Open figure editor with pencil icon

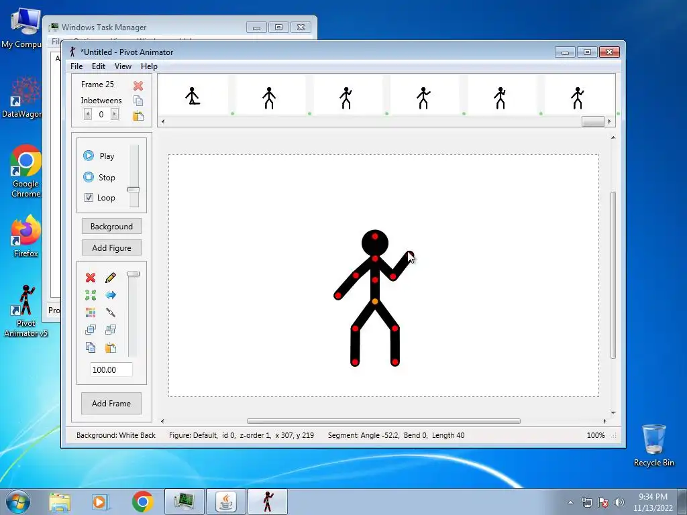tap(111, 278)
